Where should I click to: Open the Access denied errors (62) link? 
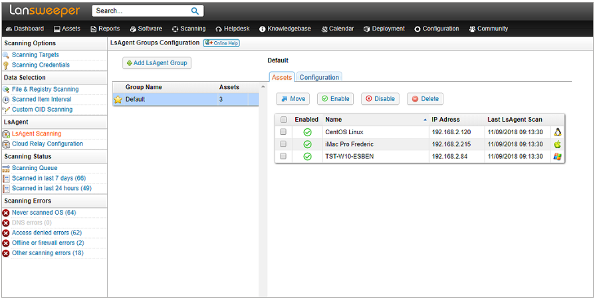point(47,233)
